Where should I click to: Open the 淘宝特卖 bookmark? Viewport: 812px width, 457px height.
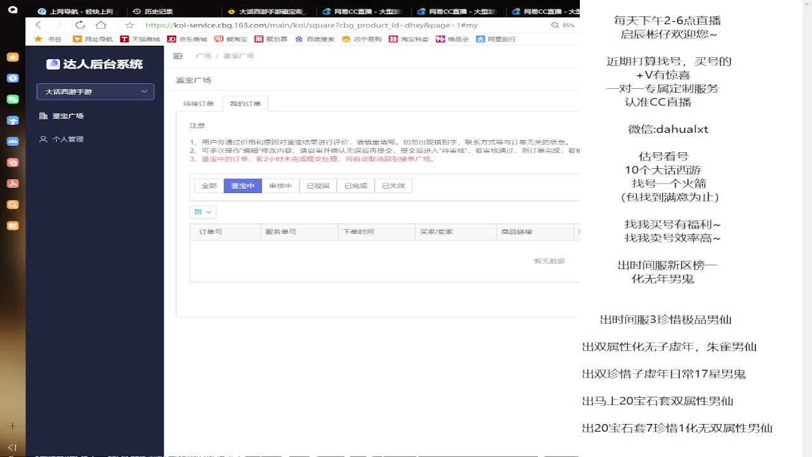pyautogui.click(x=409, y=39)
